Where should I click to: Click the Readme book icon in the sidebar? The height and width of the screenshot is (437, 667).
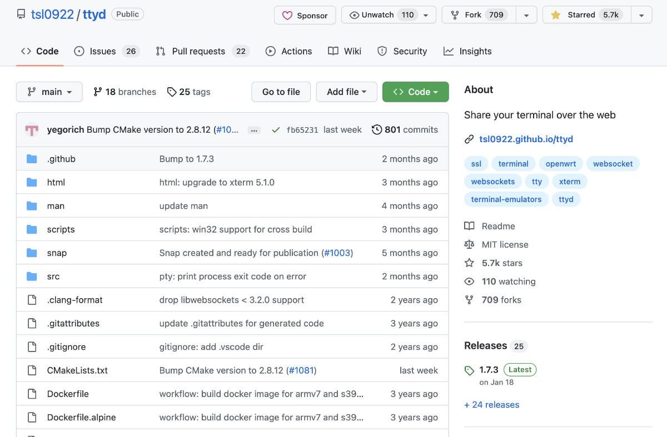(x=470, y=226)
